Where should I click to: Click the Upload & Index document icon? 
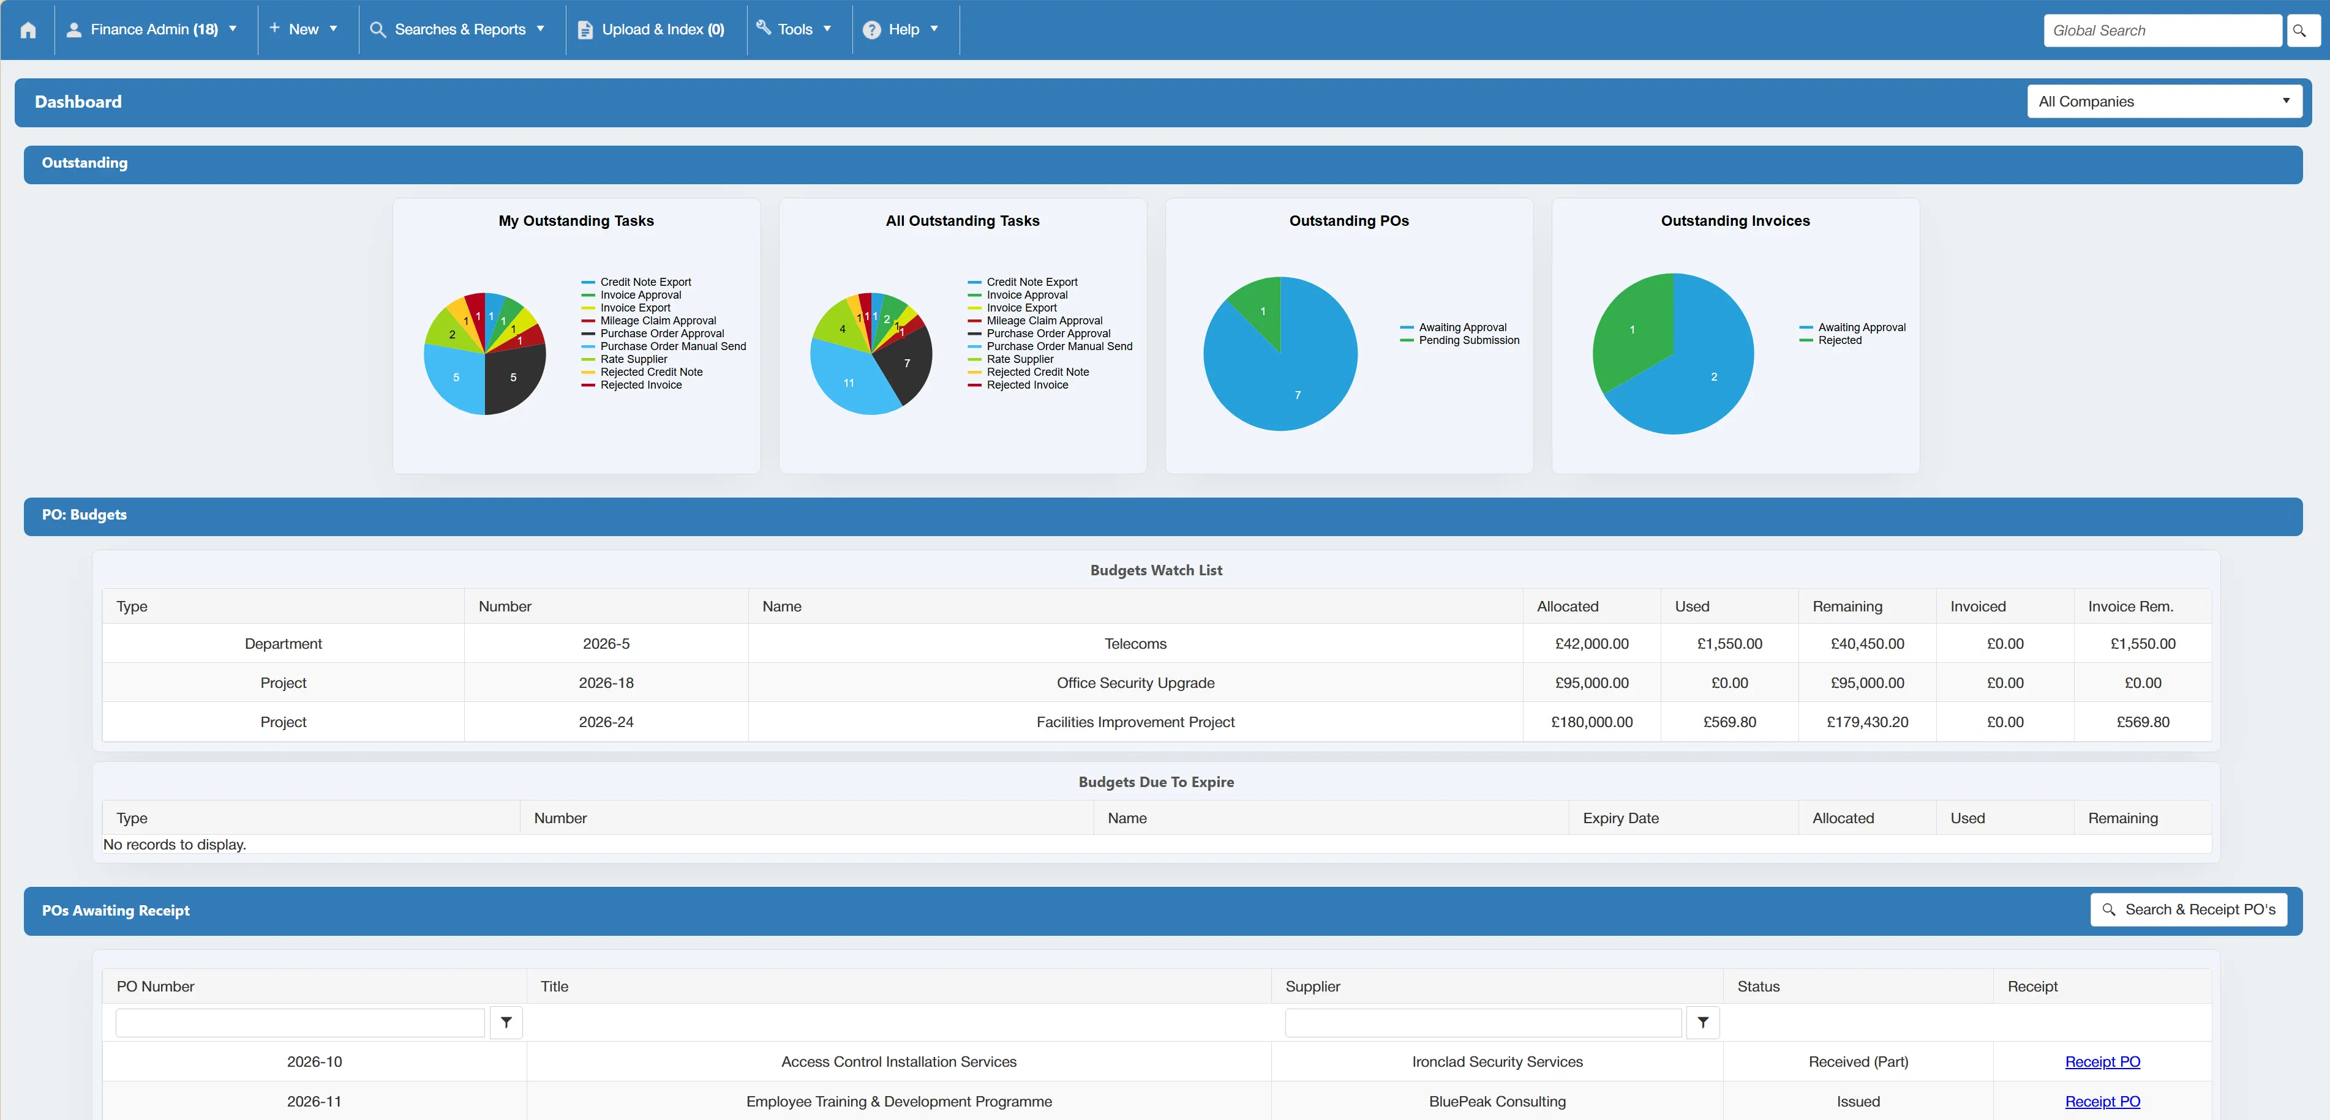(x=585, y=30)
